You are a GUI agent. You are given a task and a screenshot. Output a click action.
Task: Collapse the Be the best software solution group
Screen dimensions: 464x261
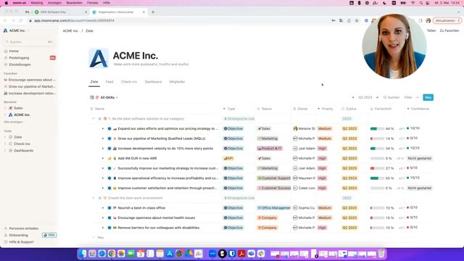coord(94,119)
